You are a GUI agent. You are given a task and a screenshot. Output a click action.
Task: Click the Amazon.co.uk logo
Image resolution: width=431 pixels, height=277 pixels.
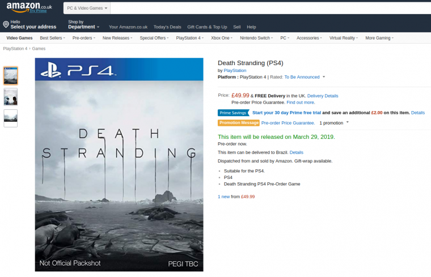[29, 7]
